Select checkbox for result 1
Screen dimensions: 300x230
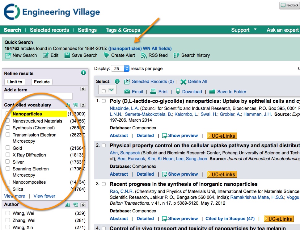coord(104,101)
